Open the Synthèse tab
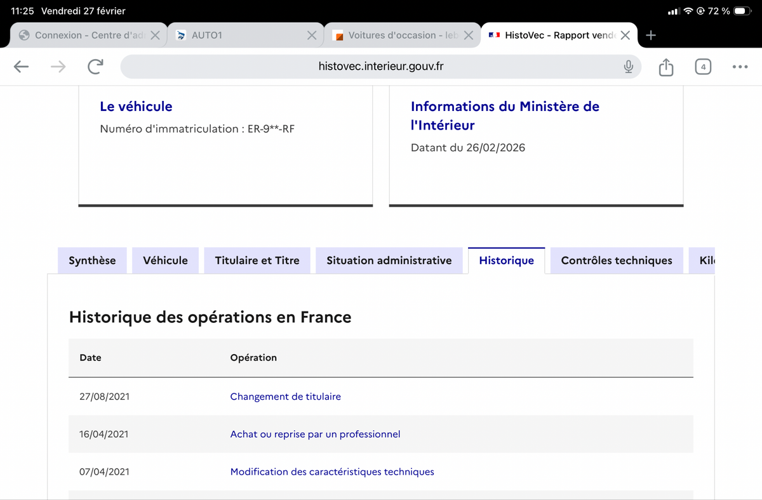 pyautogui.click(x=92, y=260)
